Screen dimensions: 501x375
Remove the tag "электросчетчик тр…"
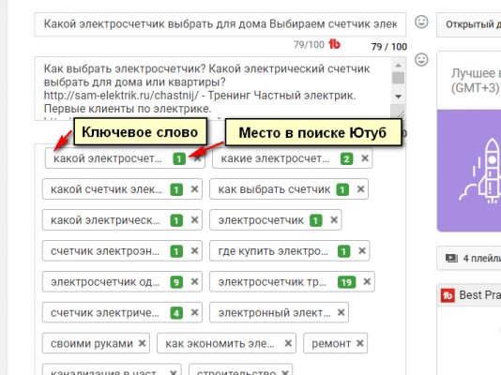pos(367,281)
